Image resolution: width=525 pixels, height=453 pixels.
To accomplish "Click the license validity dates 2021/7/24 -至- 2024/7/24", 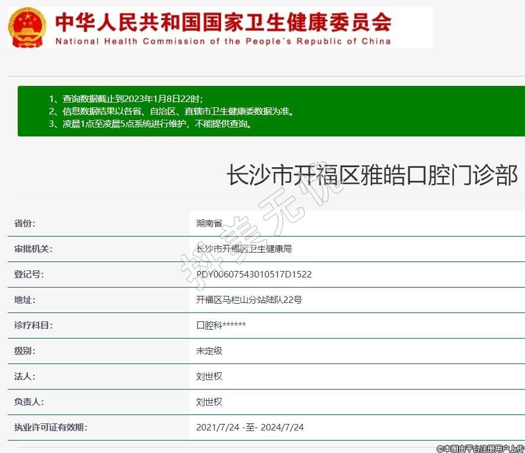I will coord(249,428).
